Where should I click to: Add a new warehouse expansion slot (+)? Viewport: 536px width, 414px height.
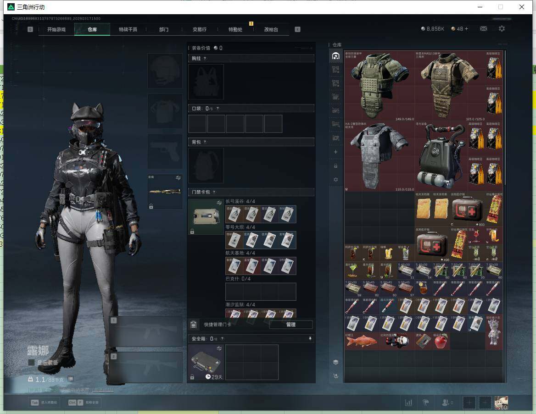click(x=335, y=152)
